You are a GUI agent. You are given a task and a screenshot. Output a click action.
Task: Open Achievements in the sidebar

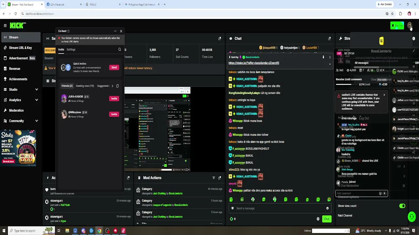(18, 79)
